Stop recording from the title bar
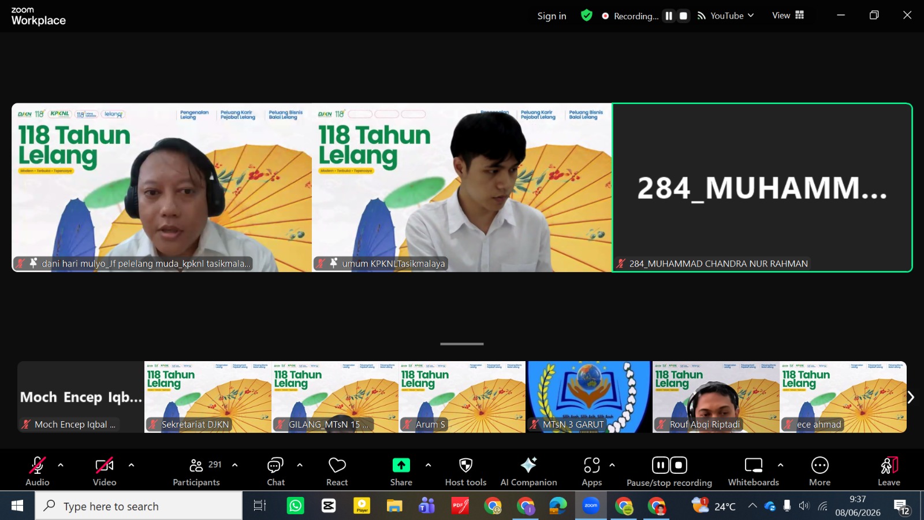The height and width of the screenshot is (520, 924). click(x=683, y=16)
